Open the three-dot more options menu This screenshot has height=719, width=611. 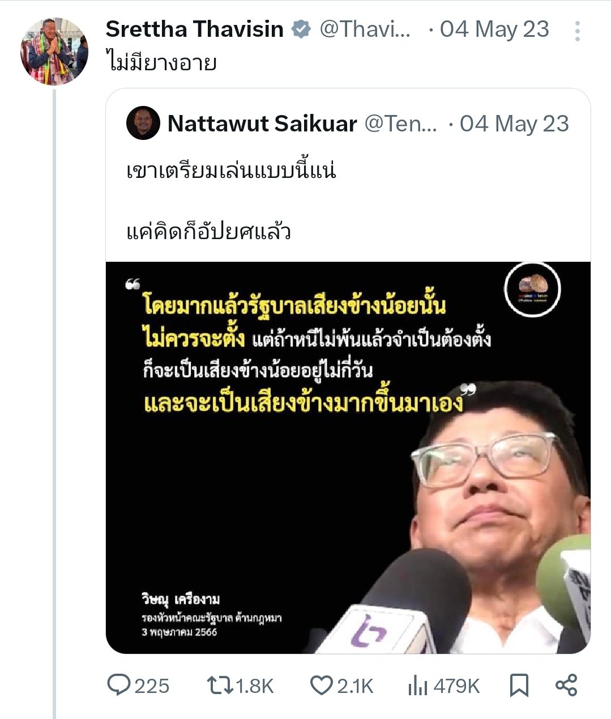[577, 31]
